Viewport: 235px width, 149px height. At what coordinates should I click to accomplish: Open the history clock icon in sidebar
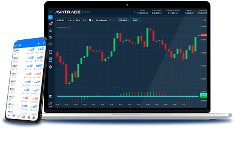pos(51,37)
